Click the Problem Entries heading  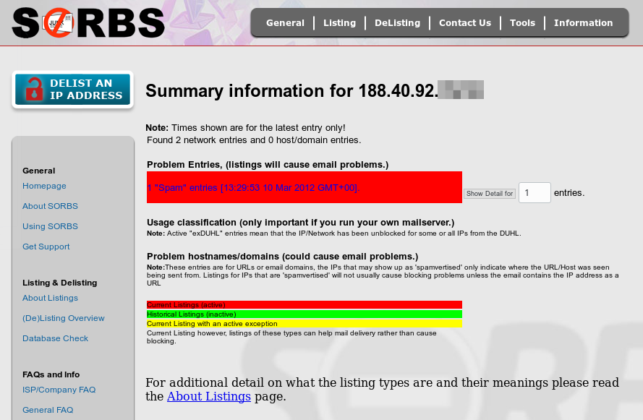pos(268,165)
